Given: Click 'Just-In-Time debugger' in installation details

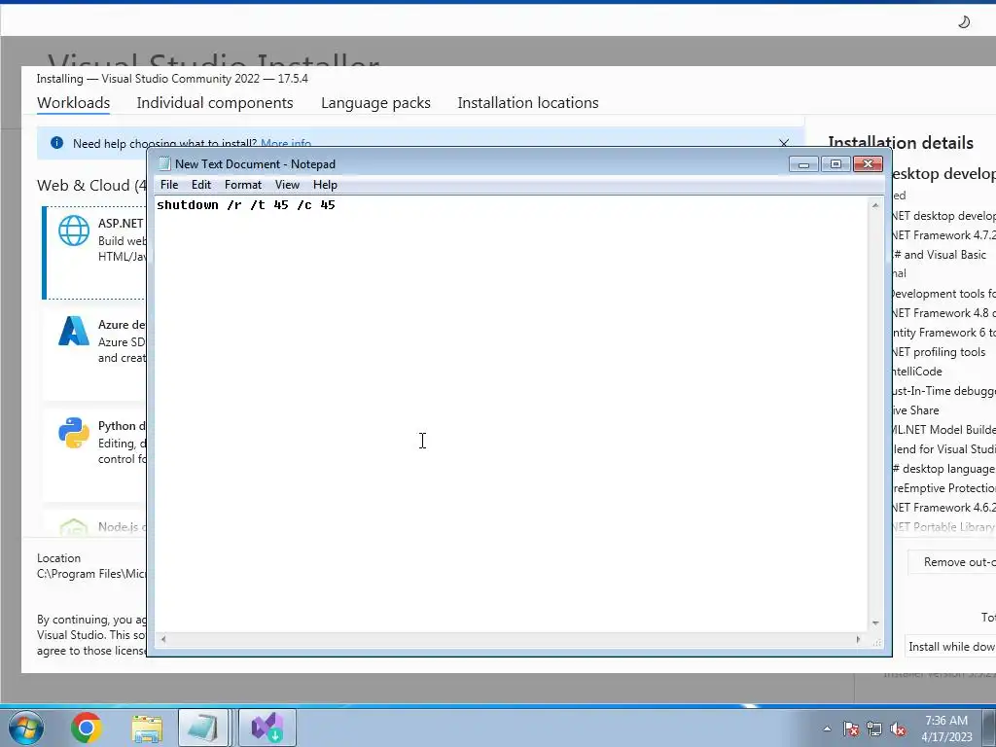Looking at the screenshot, I should pos(943,391).
